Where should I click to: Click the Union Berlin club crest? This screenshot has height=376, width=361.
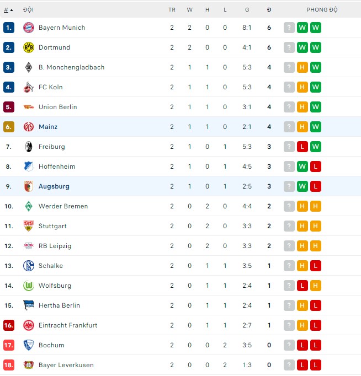click(x=29, y=107)
